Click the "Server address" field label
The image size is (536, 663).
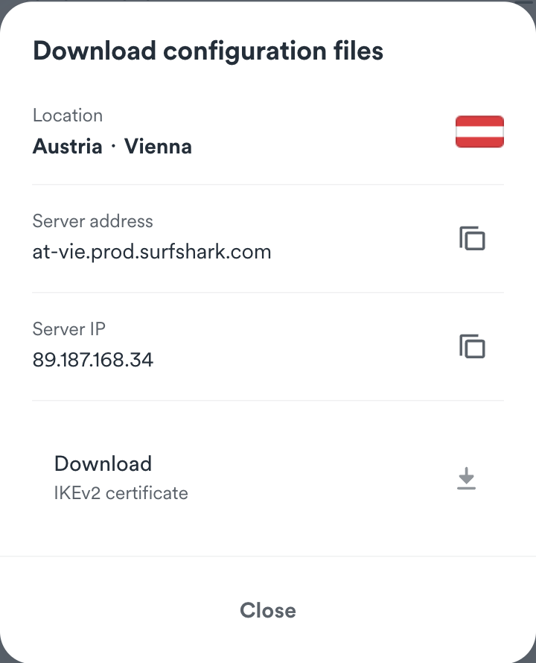pyautogui.click(x=92, y=221)
